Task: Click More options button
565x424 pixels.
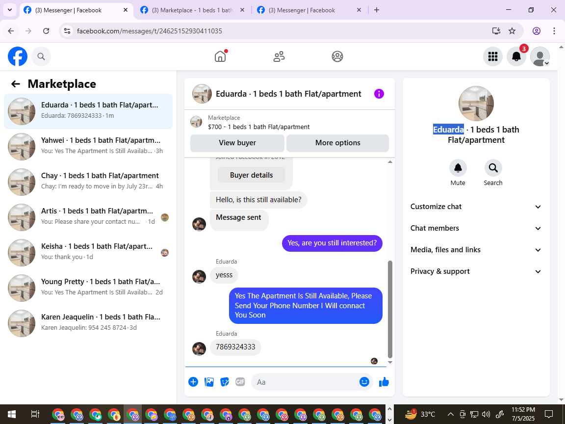Action: pyautogui.click(x=337, y=143)
